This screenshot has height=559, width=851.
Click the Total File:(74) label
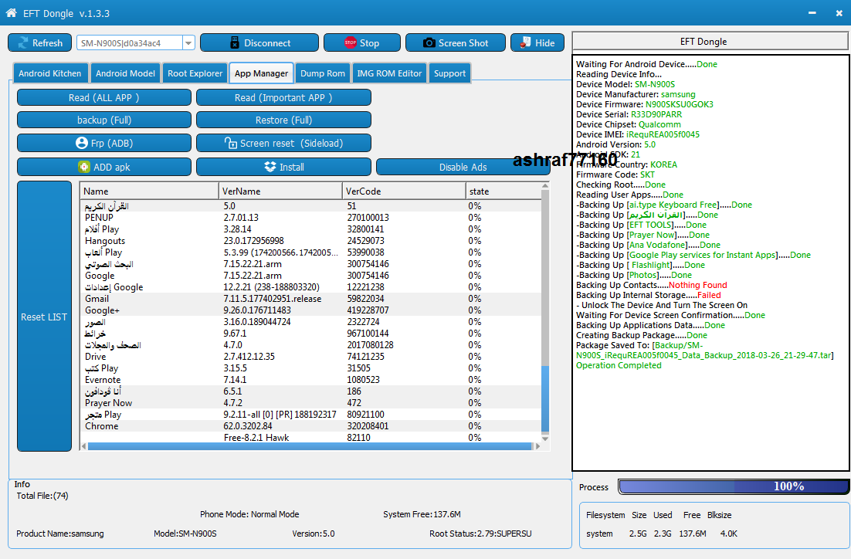coord(42,496)
